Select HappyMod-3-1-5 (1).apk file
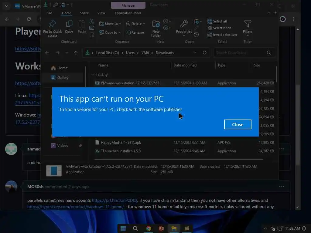 (184, 143)
